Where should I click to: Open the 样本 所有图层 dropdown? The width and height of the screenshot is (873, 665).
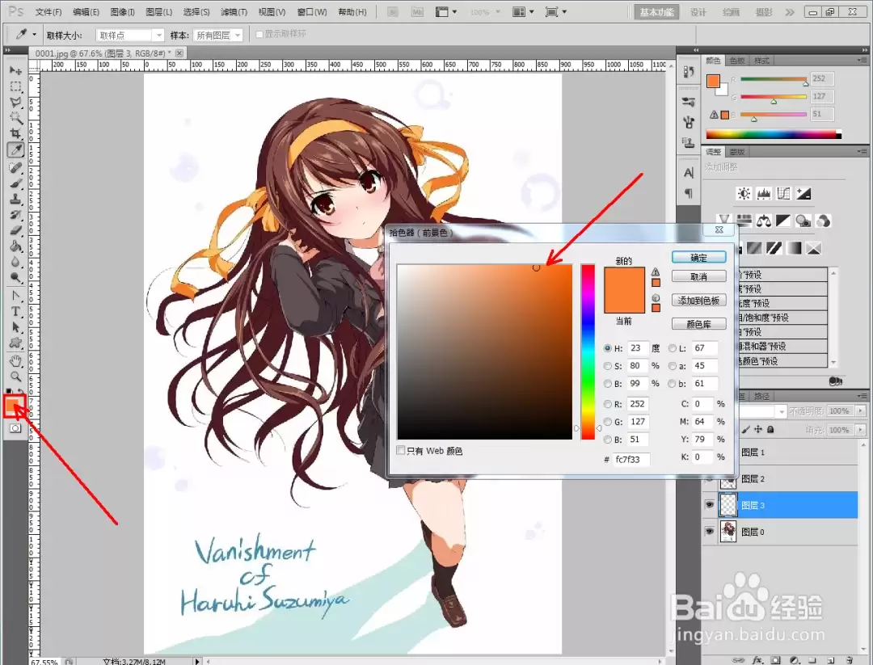[x=218, y=35]
